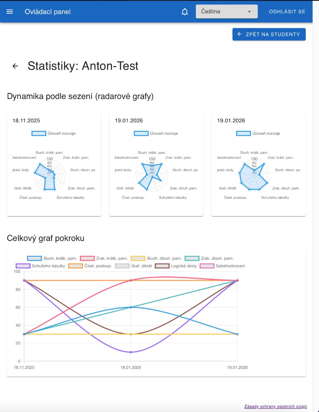This screenshot has height=412, width=319.
Task: Toggle Úroveň rozvoje legend on the middle radar chart
Action: coord(156,133)
